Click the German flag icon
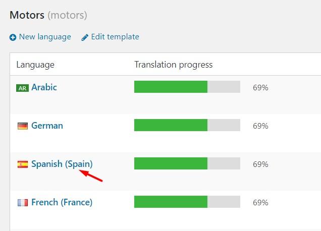The image size is (321, 231). tap(22, 126)
